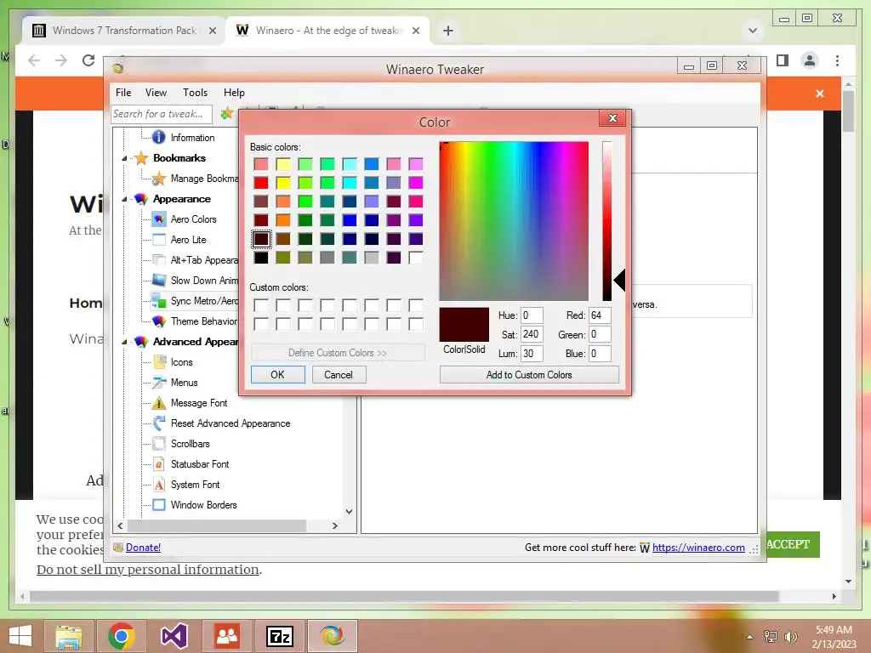Click the Slow Down Animations icon
The width and height of the screenshot is (871, 653).
click(159, 281)
